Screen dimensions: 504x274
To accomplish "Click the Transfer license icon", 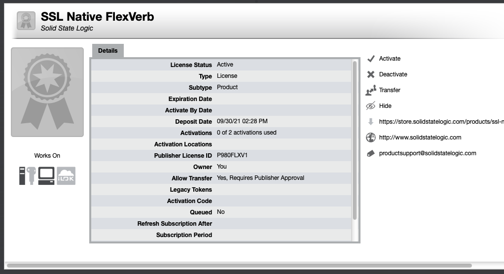I will point(371,90).
